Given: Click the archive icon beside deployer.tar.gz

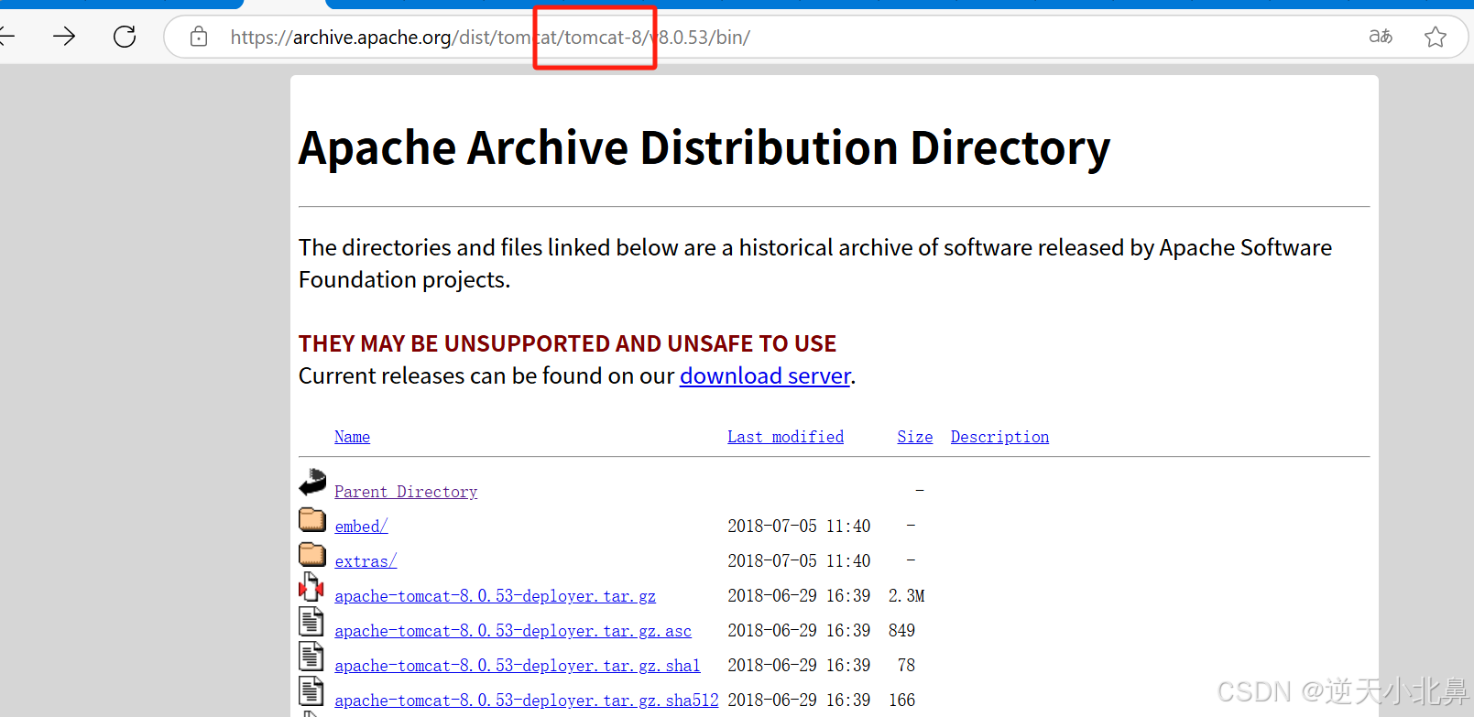Looking at the screenshot, I should coord(311,587).
